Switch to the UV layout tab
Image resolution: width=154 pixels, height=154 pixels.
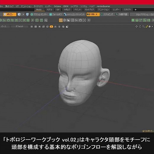[58, 9]
